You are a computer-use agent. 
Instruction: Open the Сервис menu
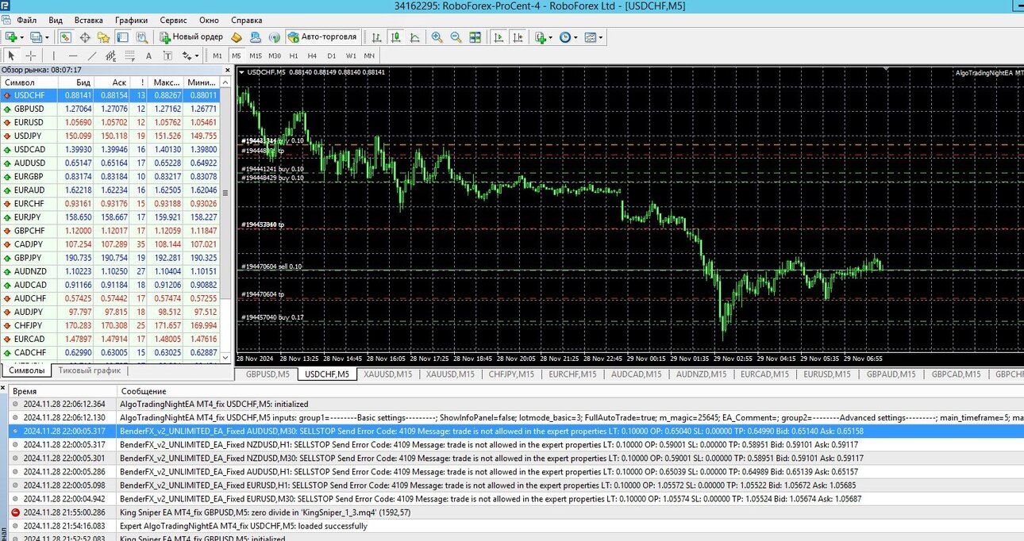[x=174, y=19]
